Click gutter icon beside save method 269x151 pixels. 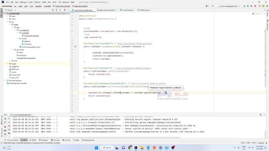pos(75,47)
